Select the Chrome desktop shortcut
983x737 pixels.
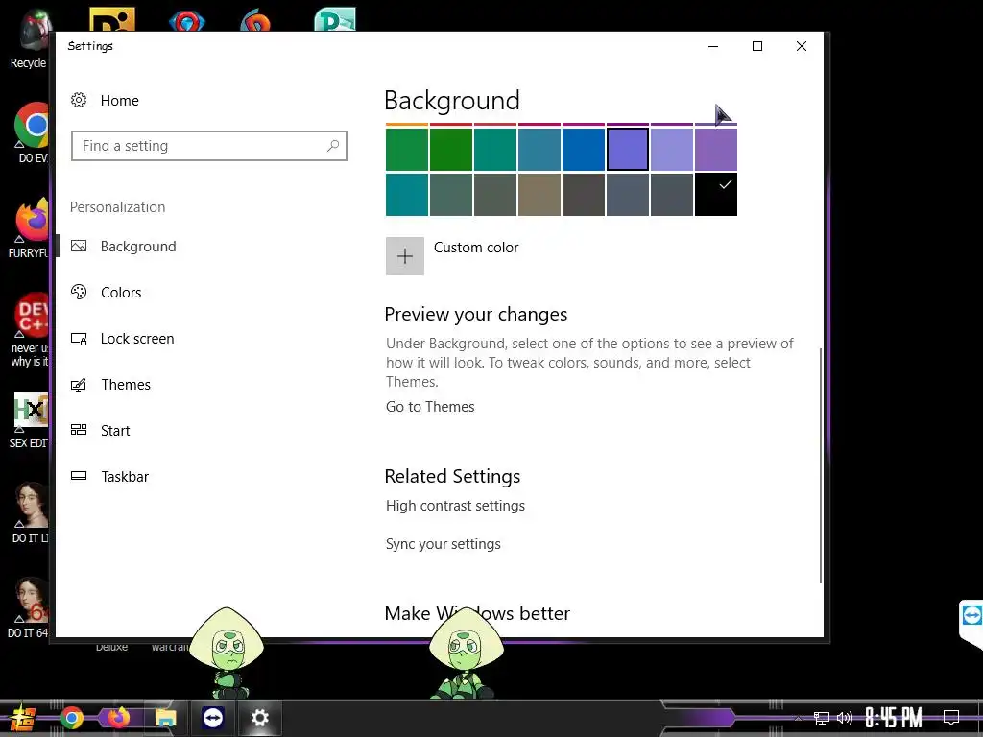pyautogui.click(x=30, y=132)
